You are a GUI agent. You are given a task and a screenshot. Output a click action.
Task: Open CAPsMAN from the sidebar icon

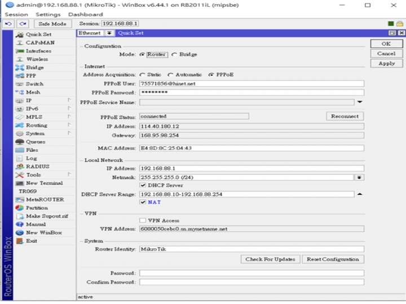pos(19,43)
